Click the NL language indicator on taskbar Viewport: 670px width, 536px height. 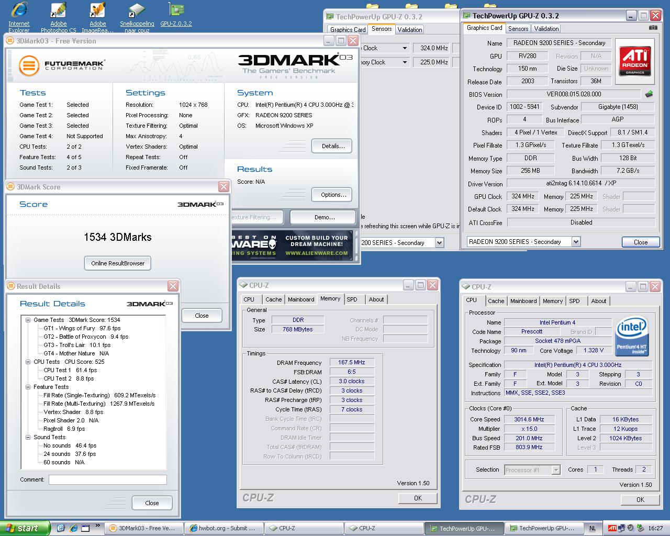click(x=592, y=528)
